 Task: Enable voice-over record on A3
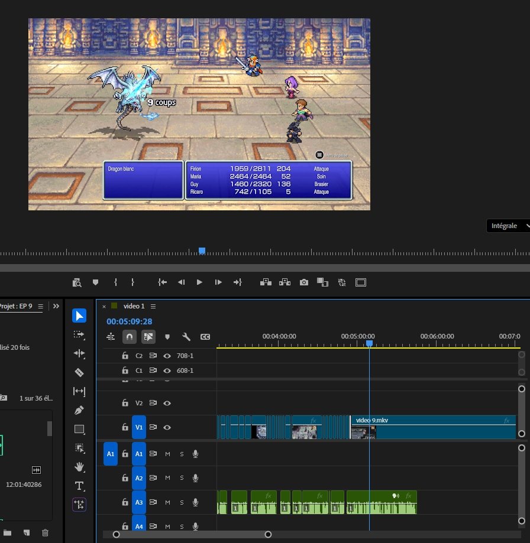coord(196,502)
